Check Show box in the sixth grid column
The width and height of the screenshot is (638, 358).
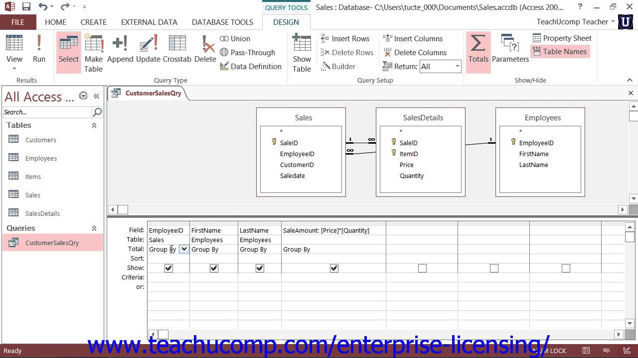coord(494,268)
